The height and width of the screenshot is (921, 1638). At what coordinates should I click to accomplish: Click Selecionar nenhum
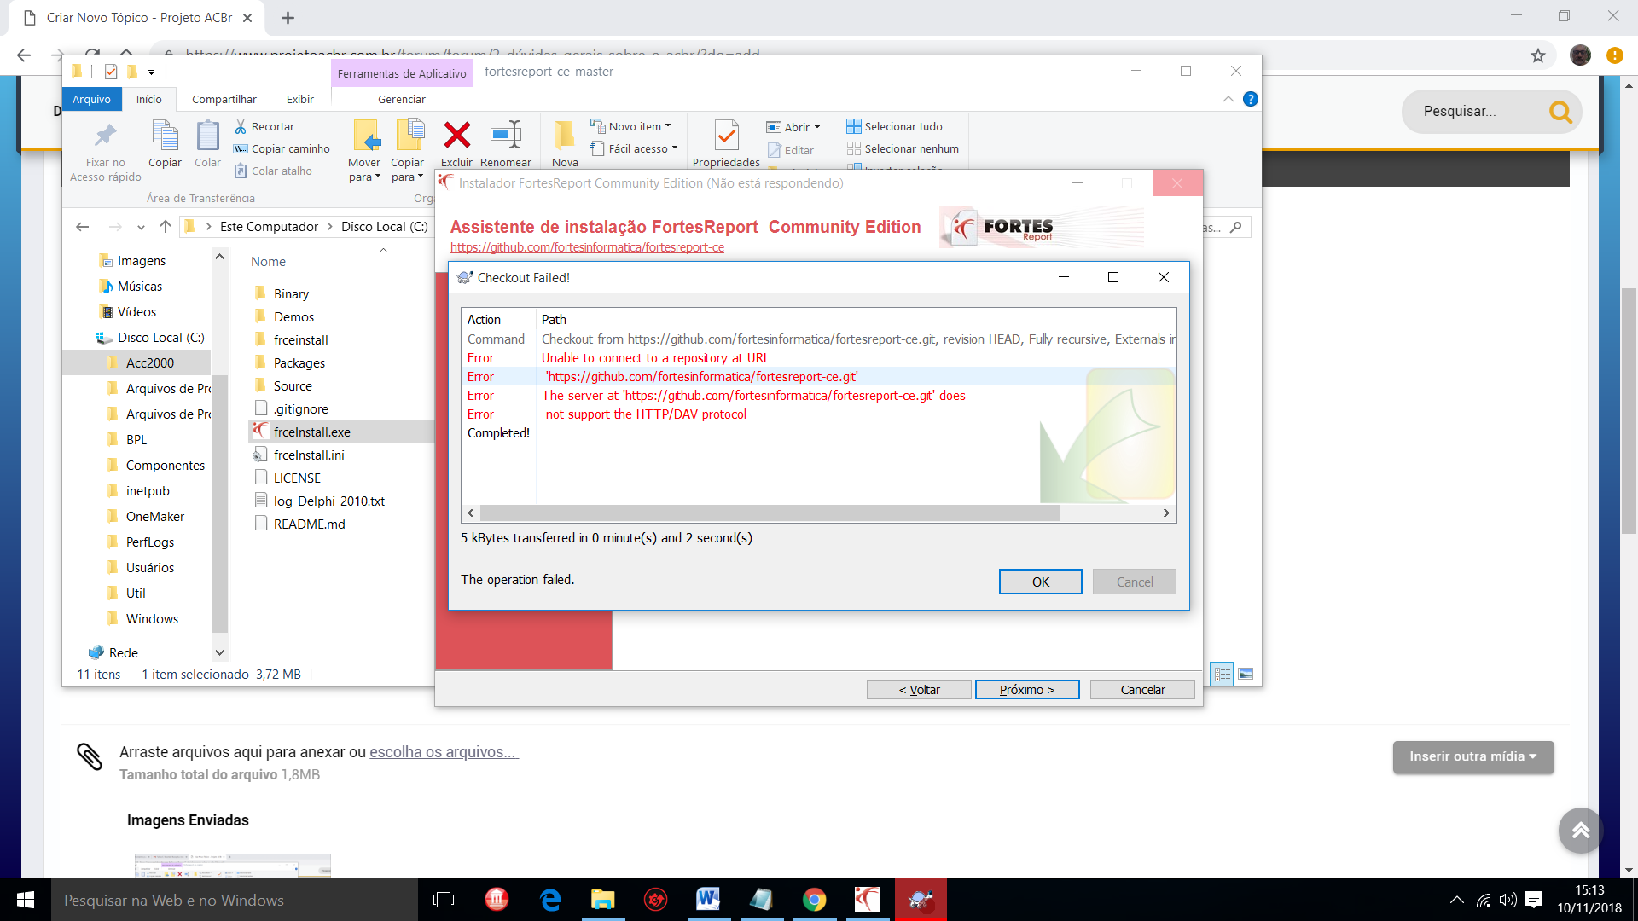[x=903, y=148]
